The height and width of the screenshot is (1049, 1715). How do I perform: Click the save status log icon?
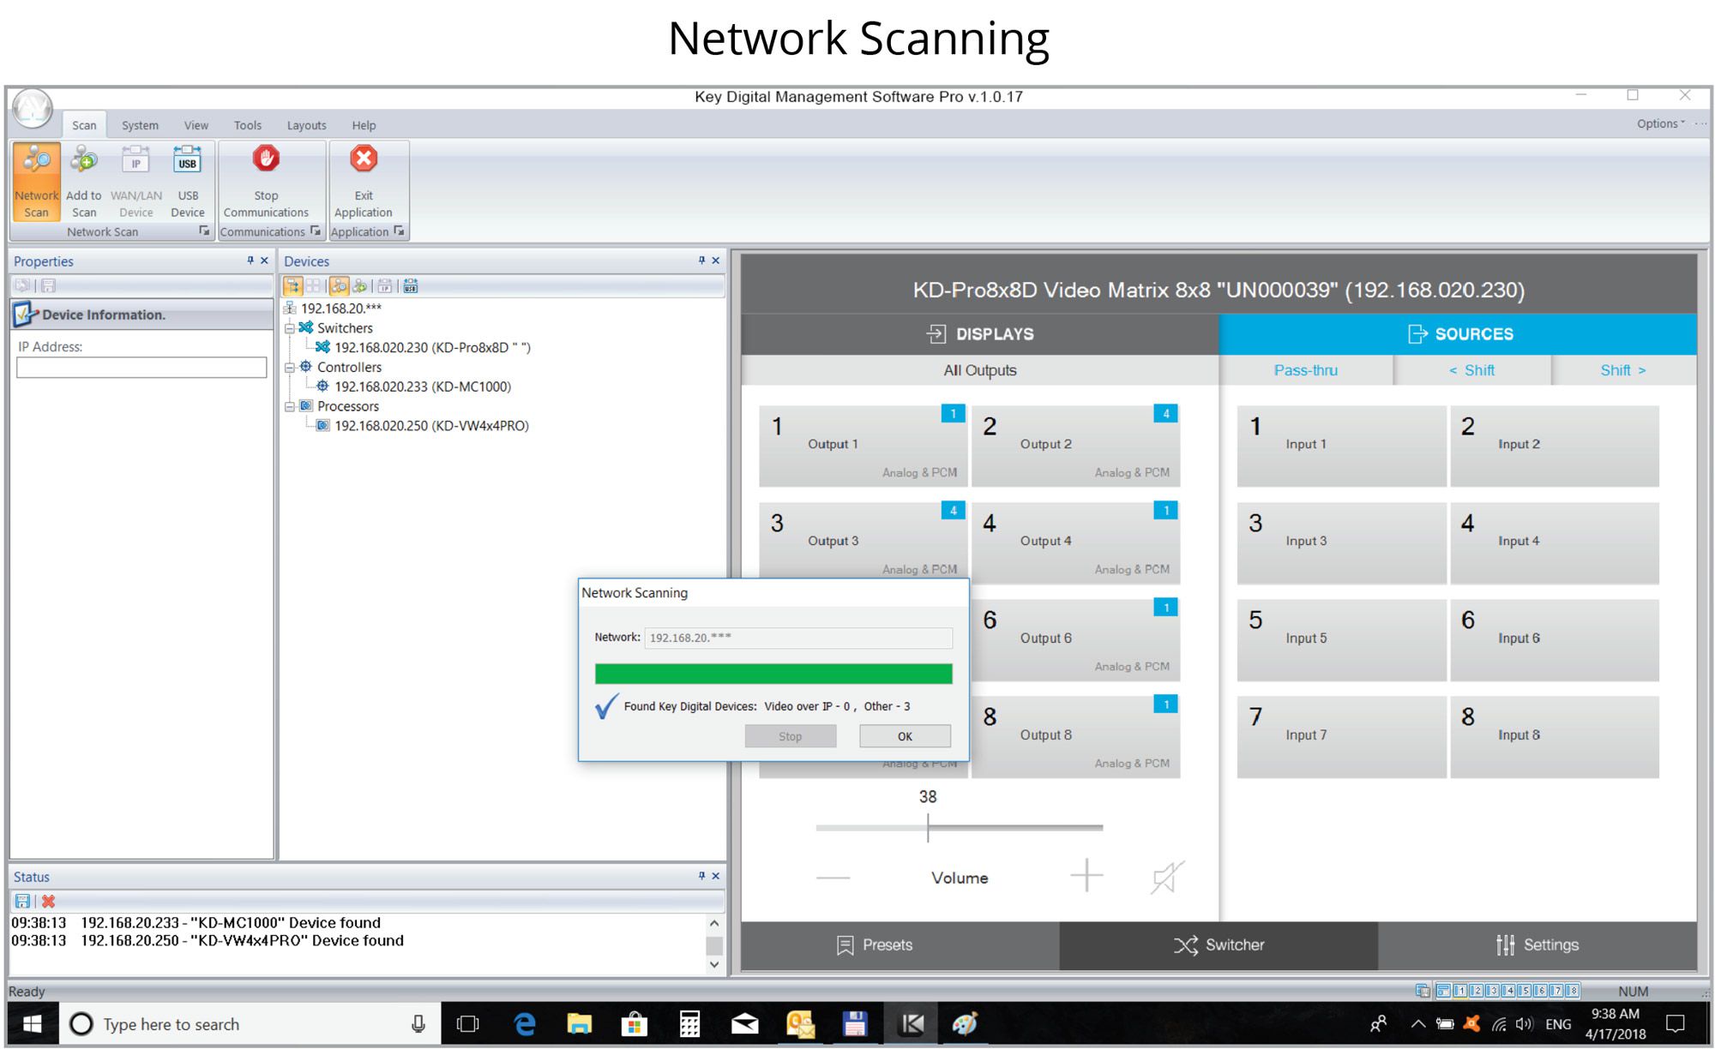(23, 901)
